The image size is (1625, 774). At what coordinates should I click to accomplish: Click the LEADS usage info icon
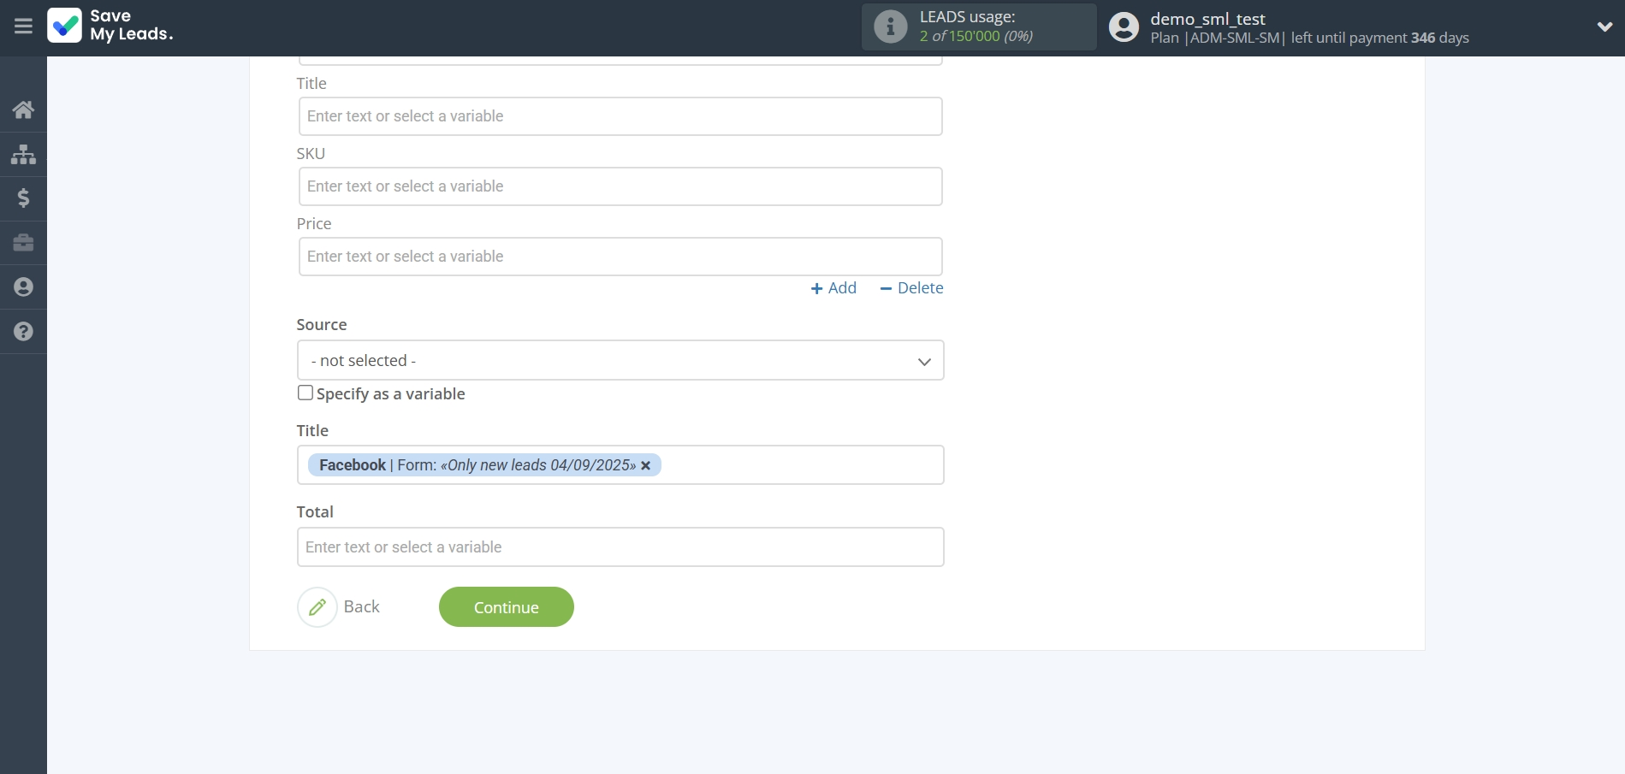coord(890,27)
